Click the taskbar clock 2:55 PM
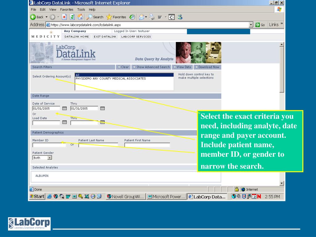The height and width of the screenshot is (237, 316). tap(272, 197)
